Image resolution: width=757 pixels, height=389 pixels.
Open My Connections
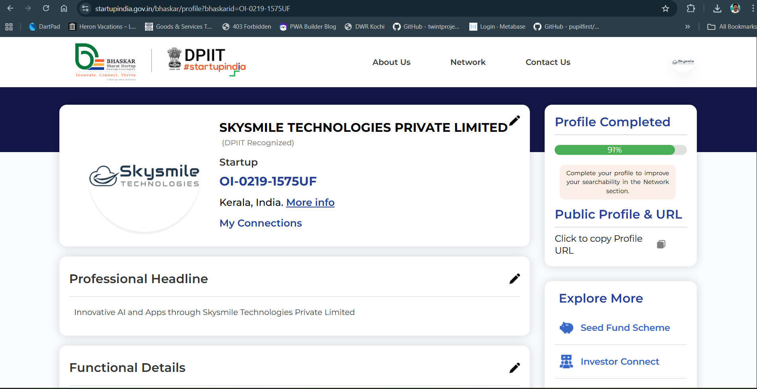coord(261,223)
